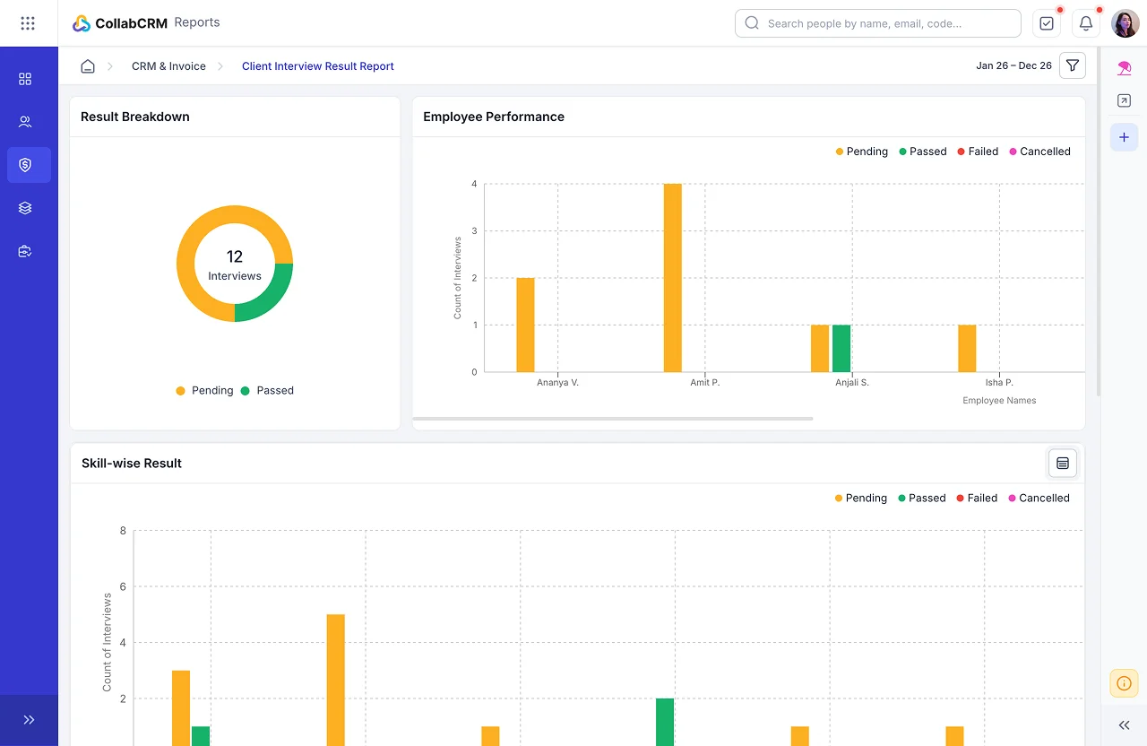Click Ananya V. pending bar
Viewport: 1147px width, 746px height.
[x=525, y=325]
